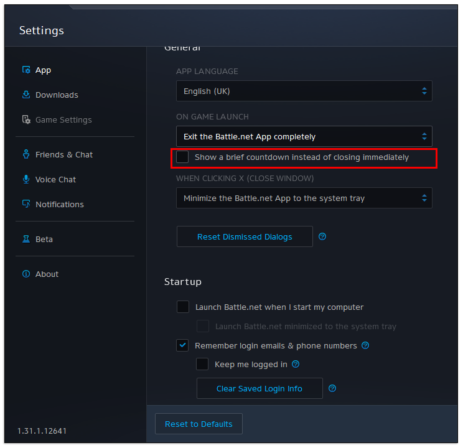The image size is (463, 448).
Task: Click the Startup section heading
Action: coord(183,282)
